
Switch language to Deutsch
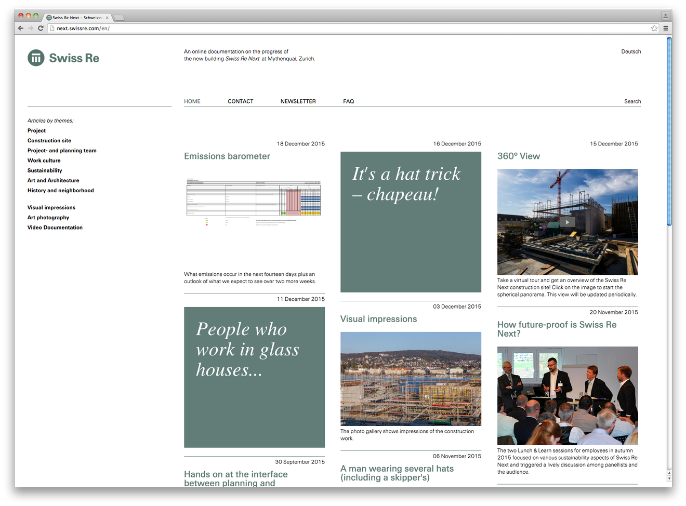tap(630, 51)
